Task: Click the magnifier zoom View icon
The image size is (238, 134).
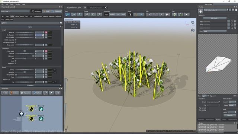Action: click(x=80, y=15)
